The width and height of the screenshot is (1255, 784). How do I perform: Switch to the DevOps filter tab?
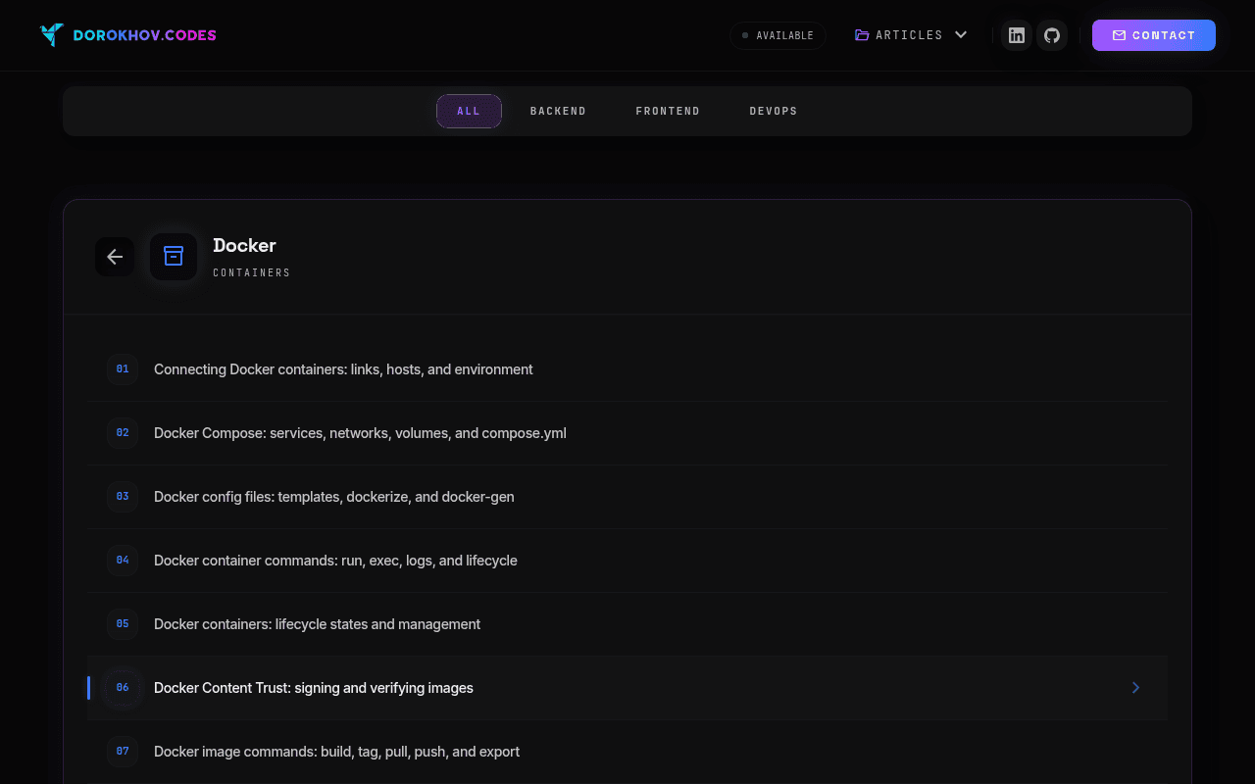pyautogui.click(x=774, y=111)
